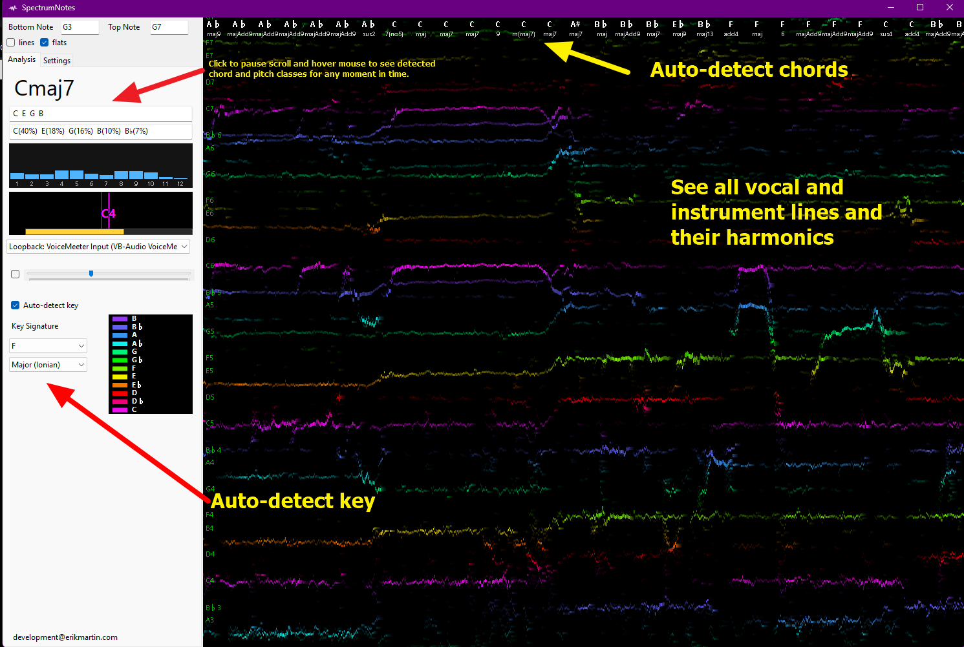Select the Analysis tab
Screen dimensions: 964x647
22,59
